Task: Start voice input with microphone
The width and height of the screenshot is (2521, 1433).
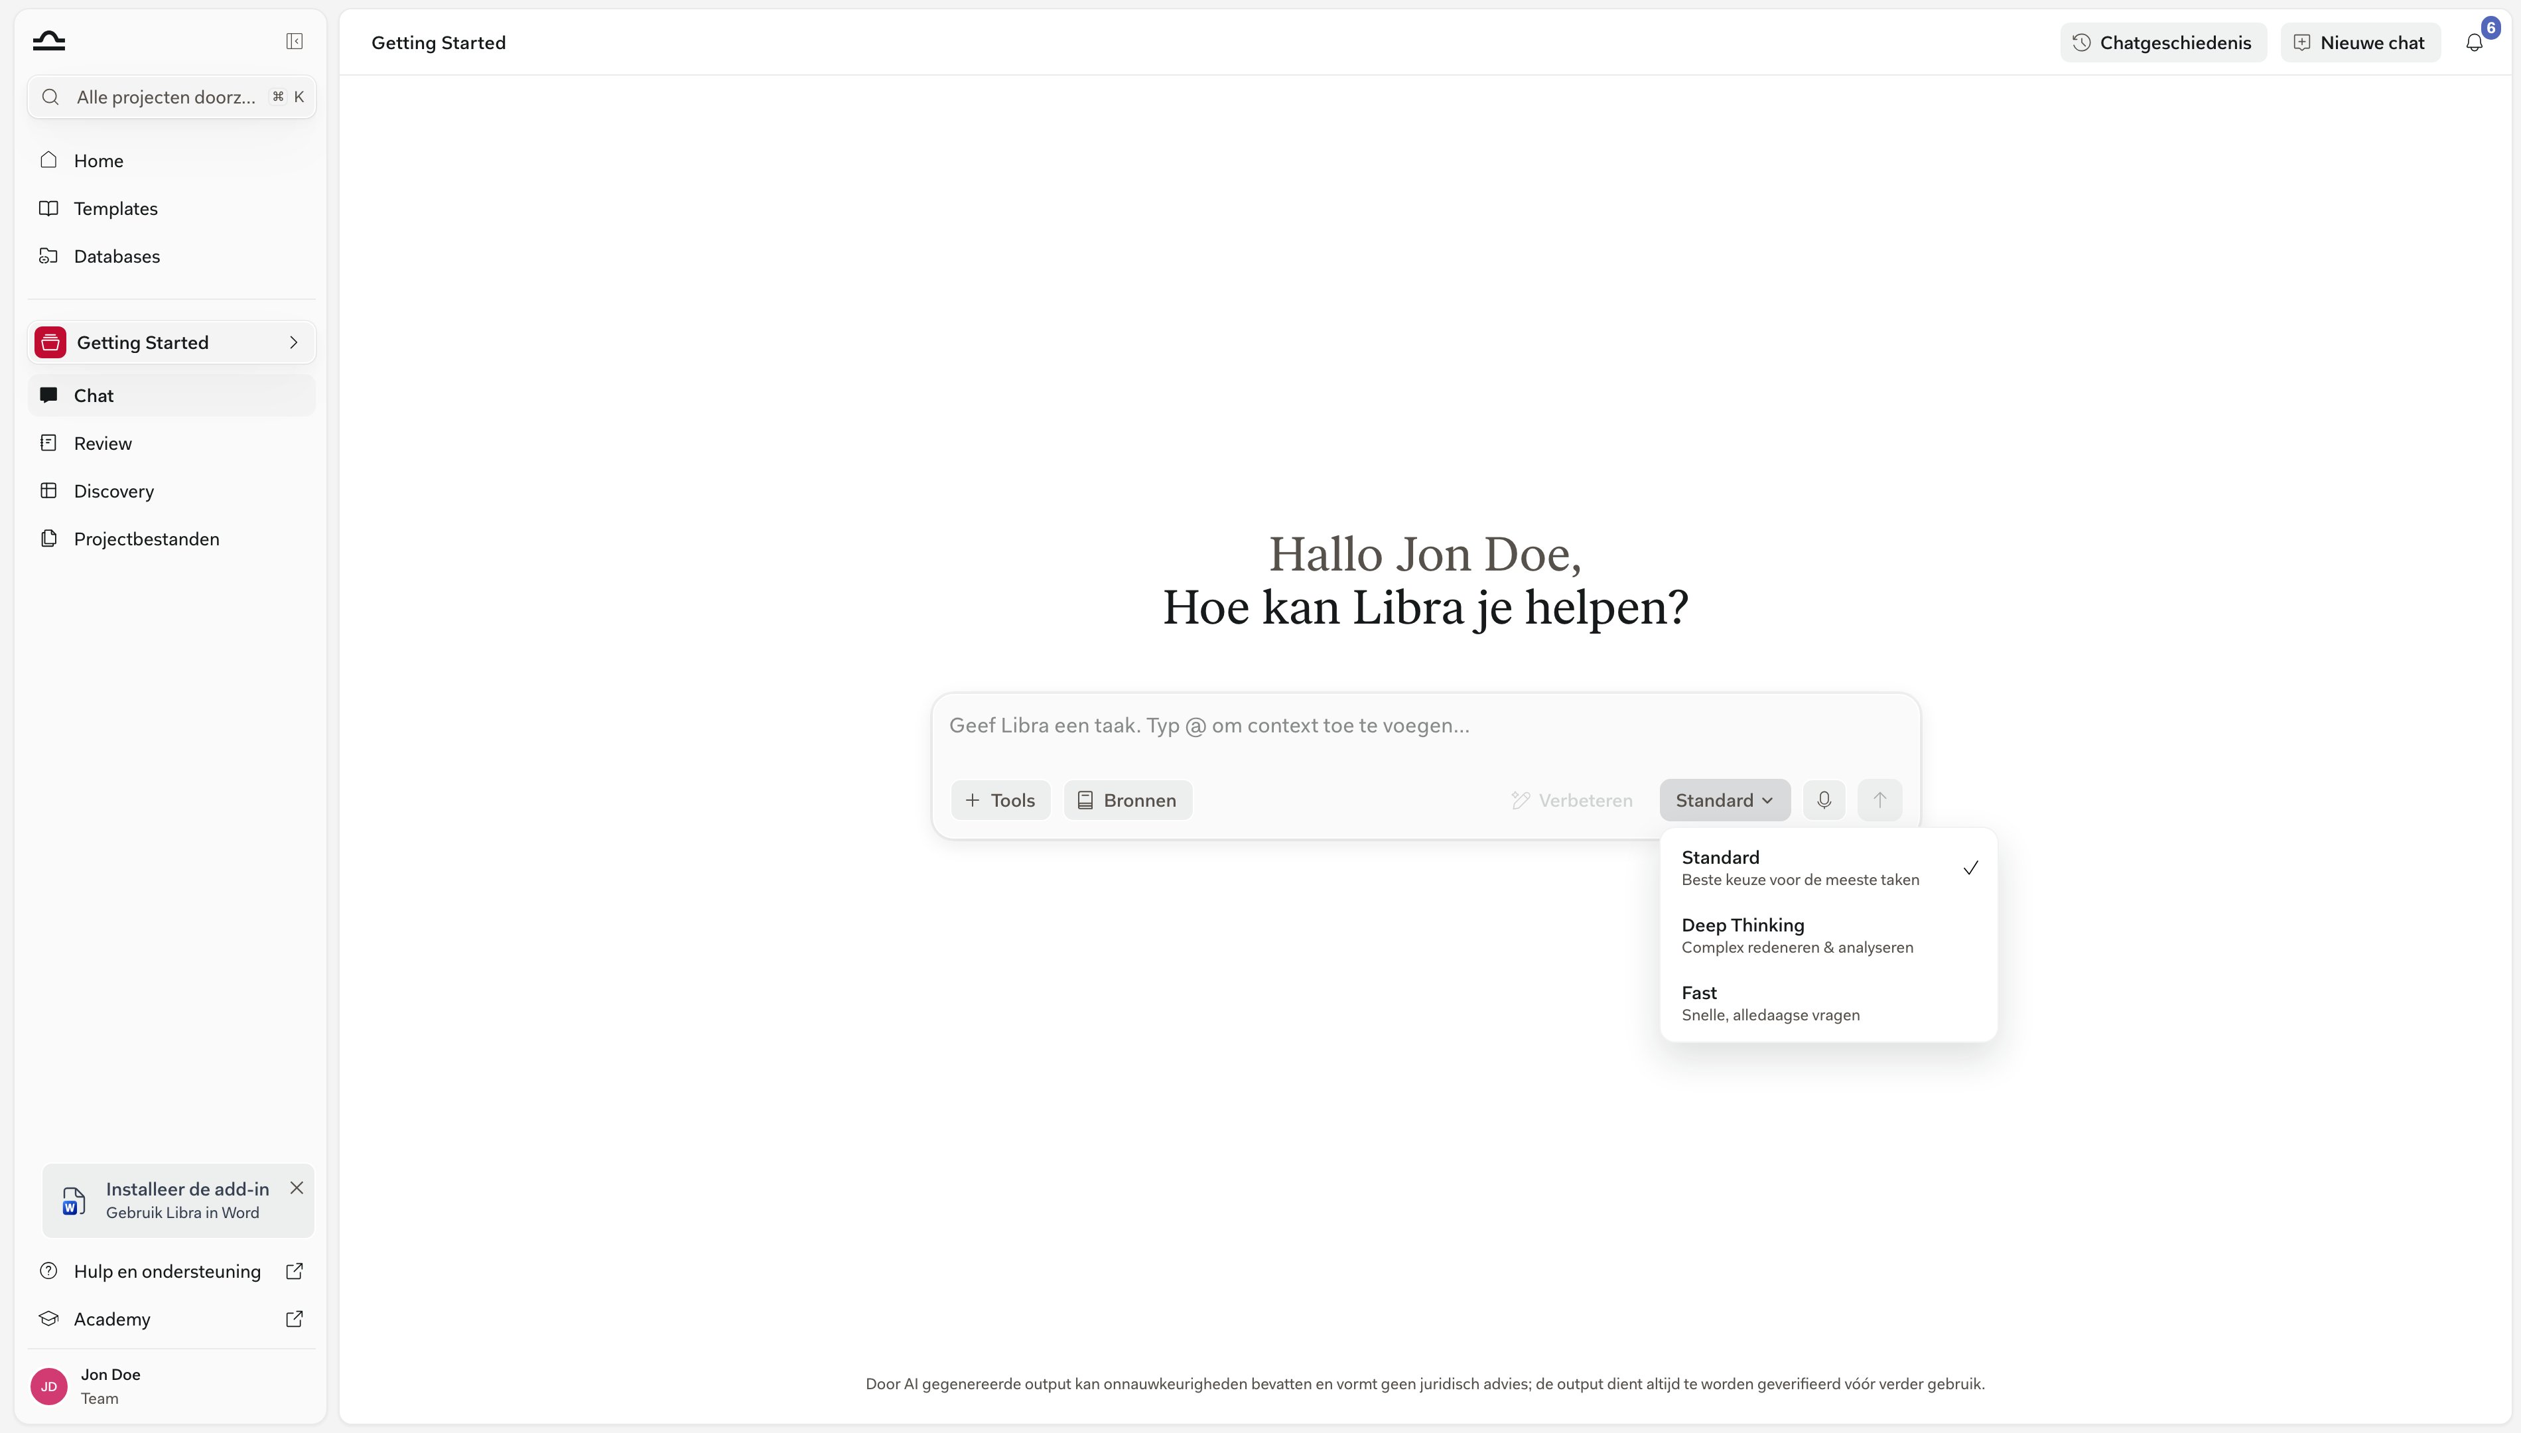Action: coord(1823,800)
